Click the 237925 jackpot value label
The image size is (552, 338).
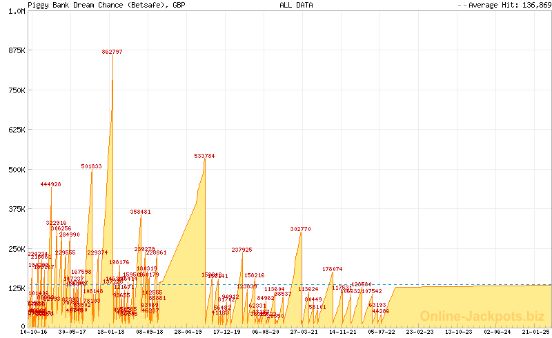click(241, 250)
